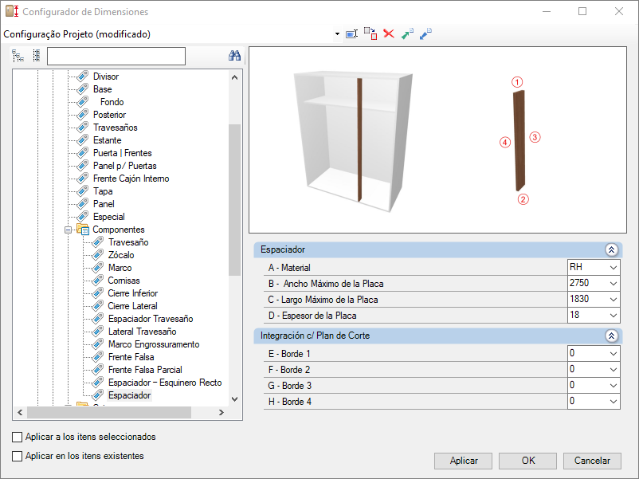Select Fondo tree item
This screenshot has height=479, width=639.
point(112,102)
